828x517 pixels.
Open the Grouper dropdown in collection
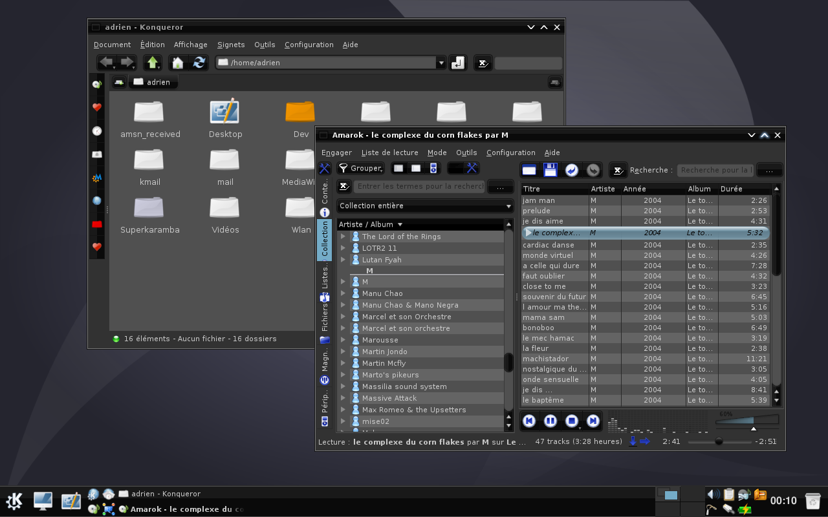[361, 168]
